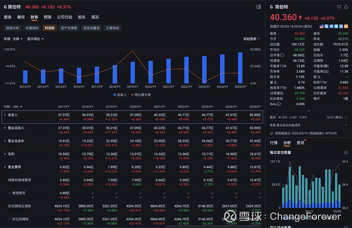Viewport: 352px width, 228px height.
Task: Open the Beta info icon
Action: [279, 104]
